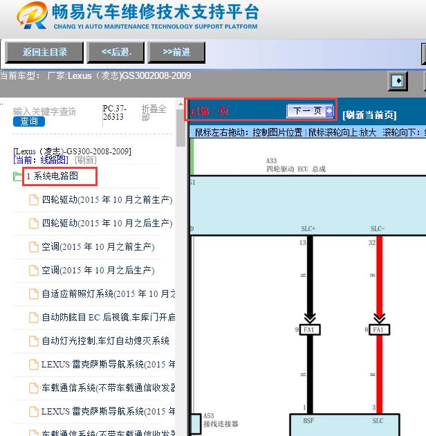The width and height of the screenshot is (426, 436).
Task: Click the BSF terminal label
Action: point(308,421)
